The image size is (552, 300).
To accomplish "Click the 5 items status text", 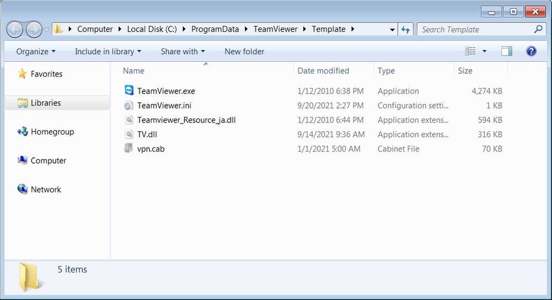I will click(72, 270).
